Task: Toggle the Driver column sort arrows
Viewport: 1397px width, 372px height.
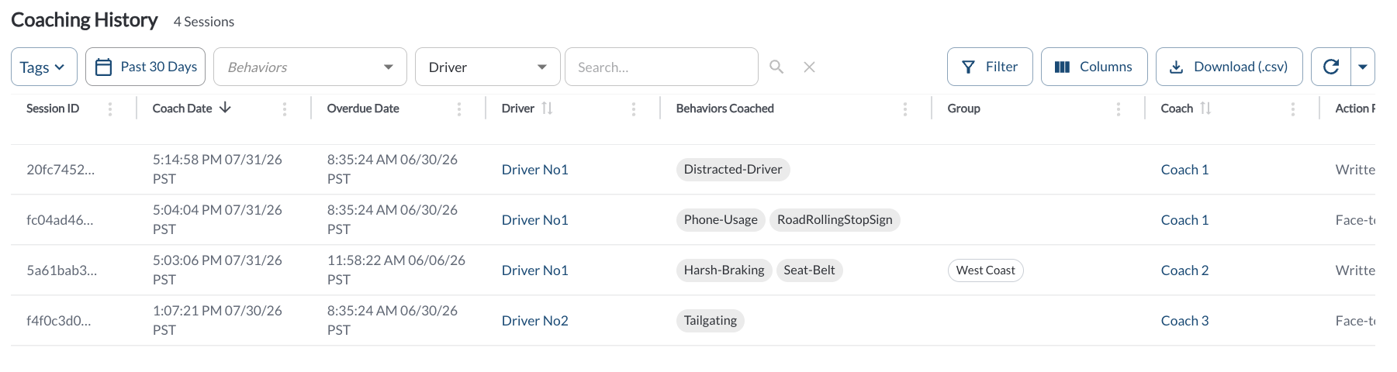Action: tap(547, 108)
